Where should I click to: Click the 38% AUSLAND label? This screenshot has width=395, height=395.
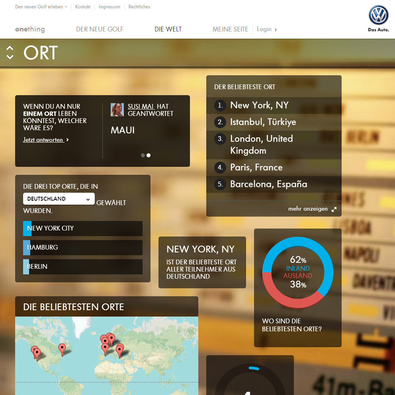(x=298, y=280)
